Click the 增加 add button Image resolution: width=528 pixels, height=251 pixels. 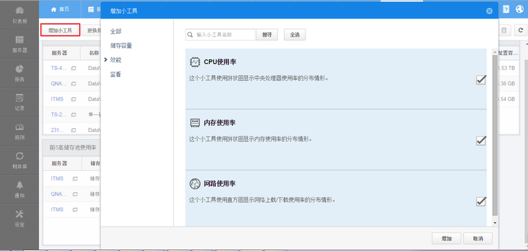446,238
